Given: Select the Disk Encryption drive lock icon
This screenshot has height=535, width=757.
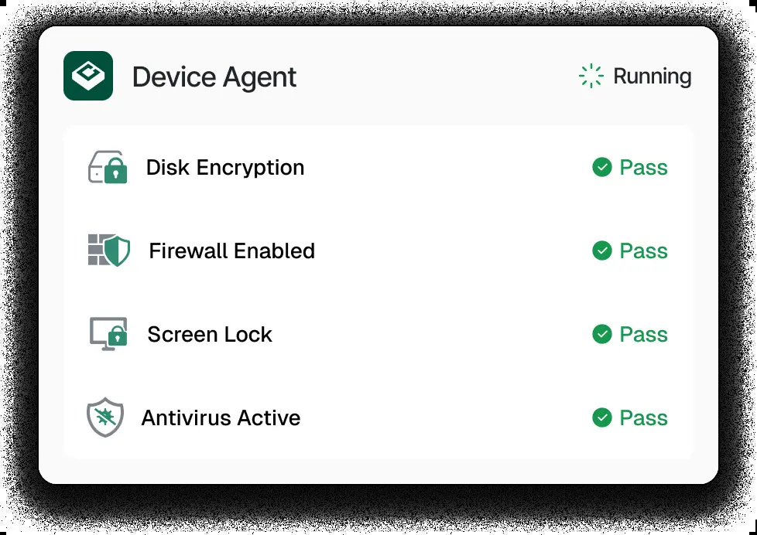Looking at the screenshot, I should pos(108,167).
